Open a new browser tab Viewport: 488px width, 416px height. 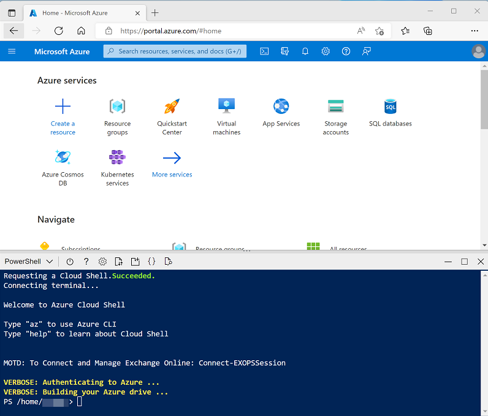tap(155, 13)
